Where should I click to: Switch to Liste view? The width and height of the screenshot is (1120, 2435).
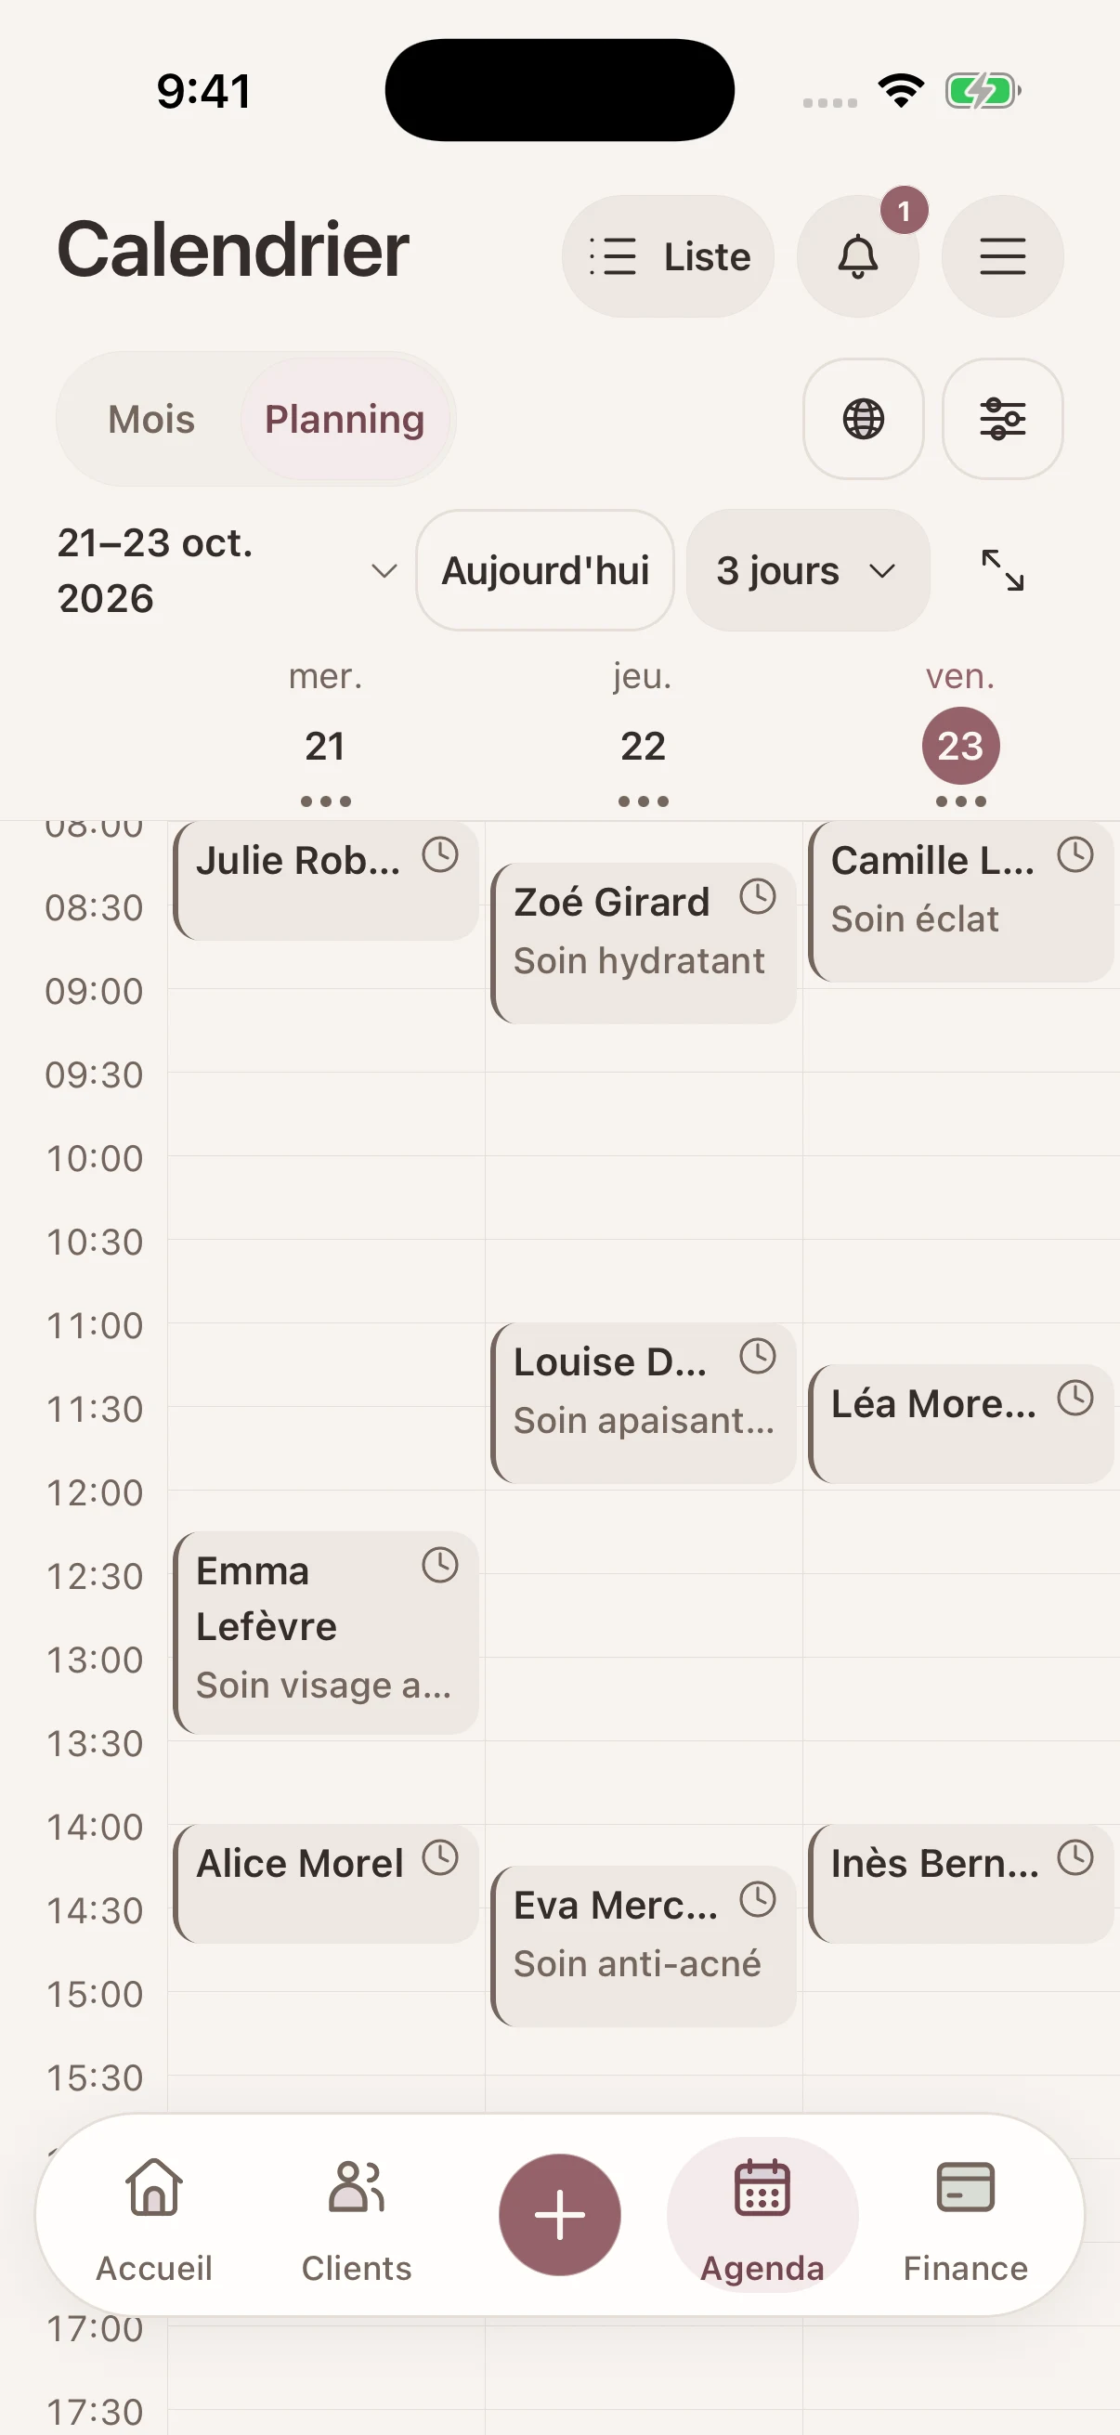(x=669, y=256)
